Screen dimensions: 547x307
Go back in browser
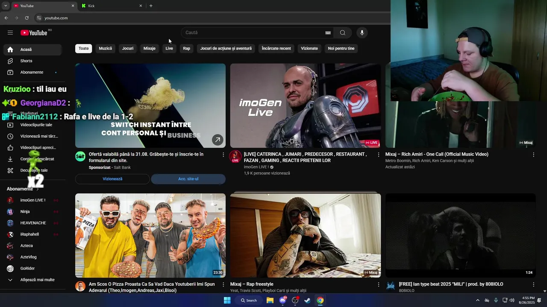coord(6,18)
